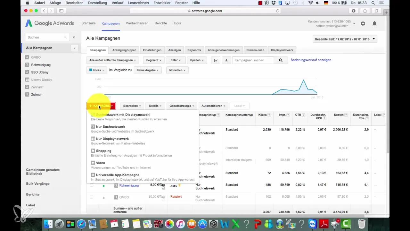Viewport: 410px width, 231px height.
Task: Click the chart toggle icon button
Action: 216,60
